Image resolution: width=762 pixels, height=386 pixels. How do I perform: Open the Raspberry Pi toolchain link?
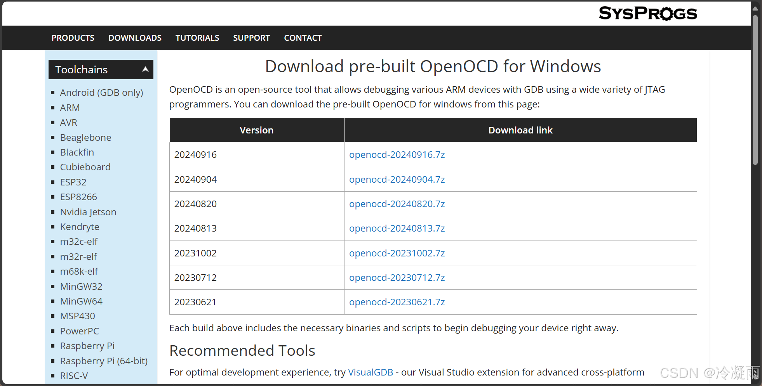pos(87,346)
